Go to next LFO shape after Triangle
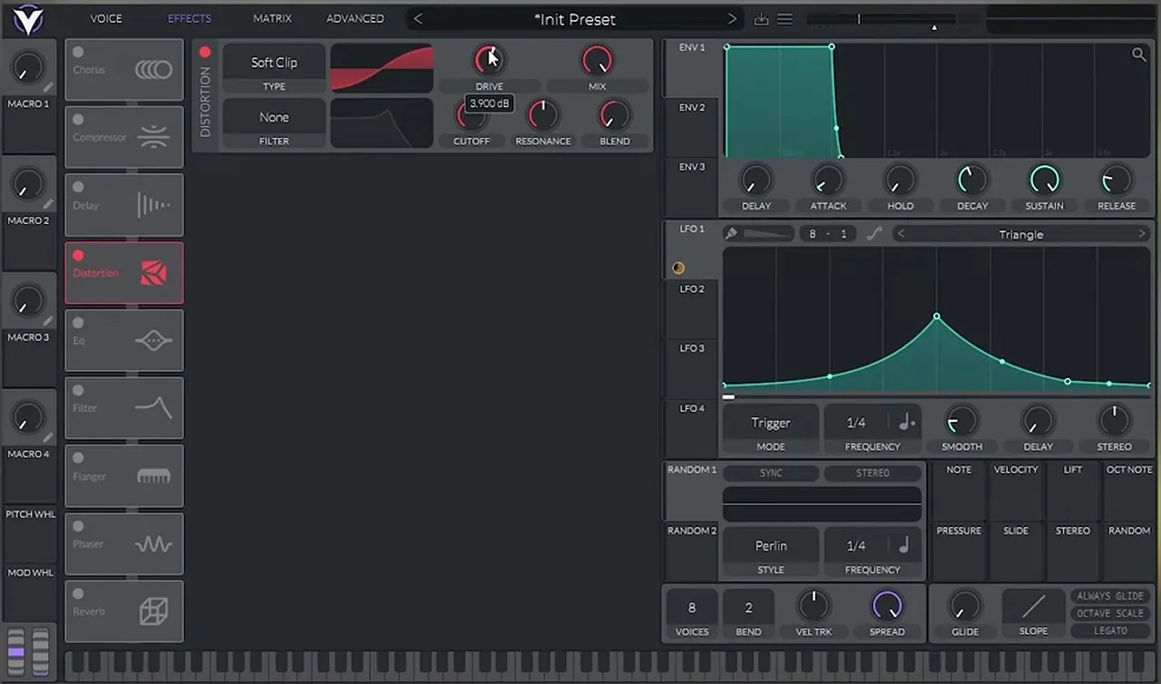 (1141, 234)
